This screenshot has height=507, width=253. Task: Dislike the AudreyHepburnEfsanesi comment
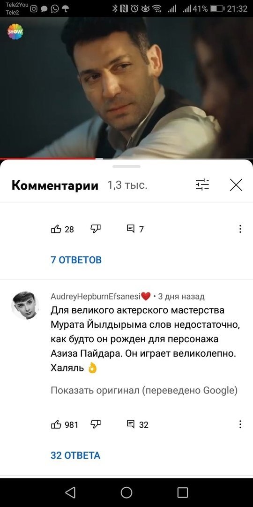96,424
